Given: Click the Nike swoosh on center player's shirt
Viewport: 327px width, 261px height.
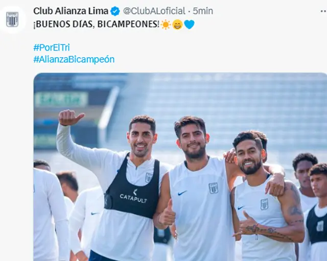Looking at the screenshot, I should click(x=182, y=193).
